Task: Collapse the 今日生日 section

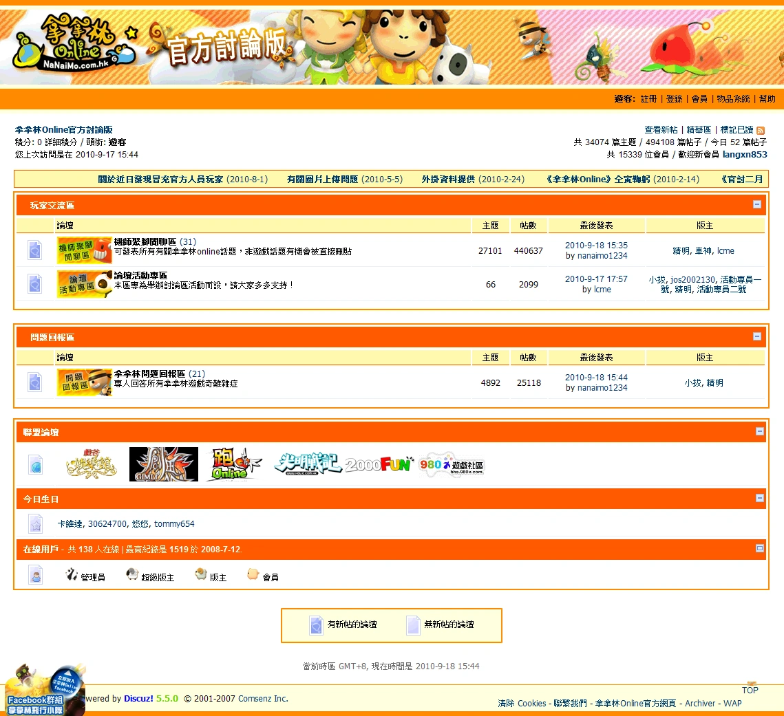Action: coord(759,498)
